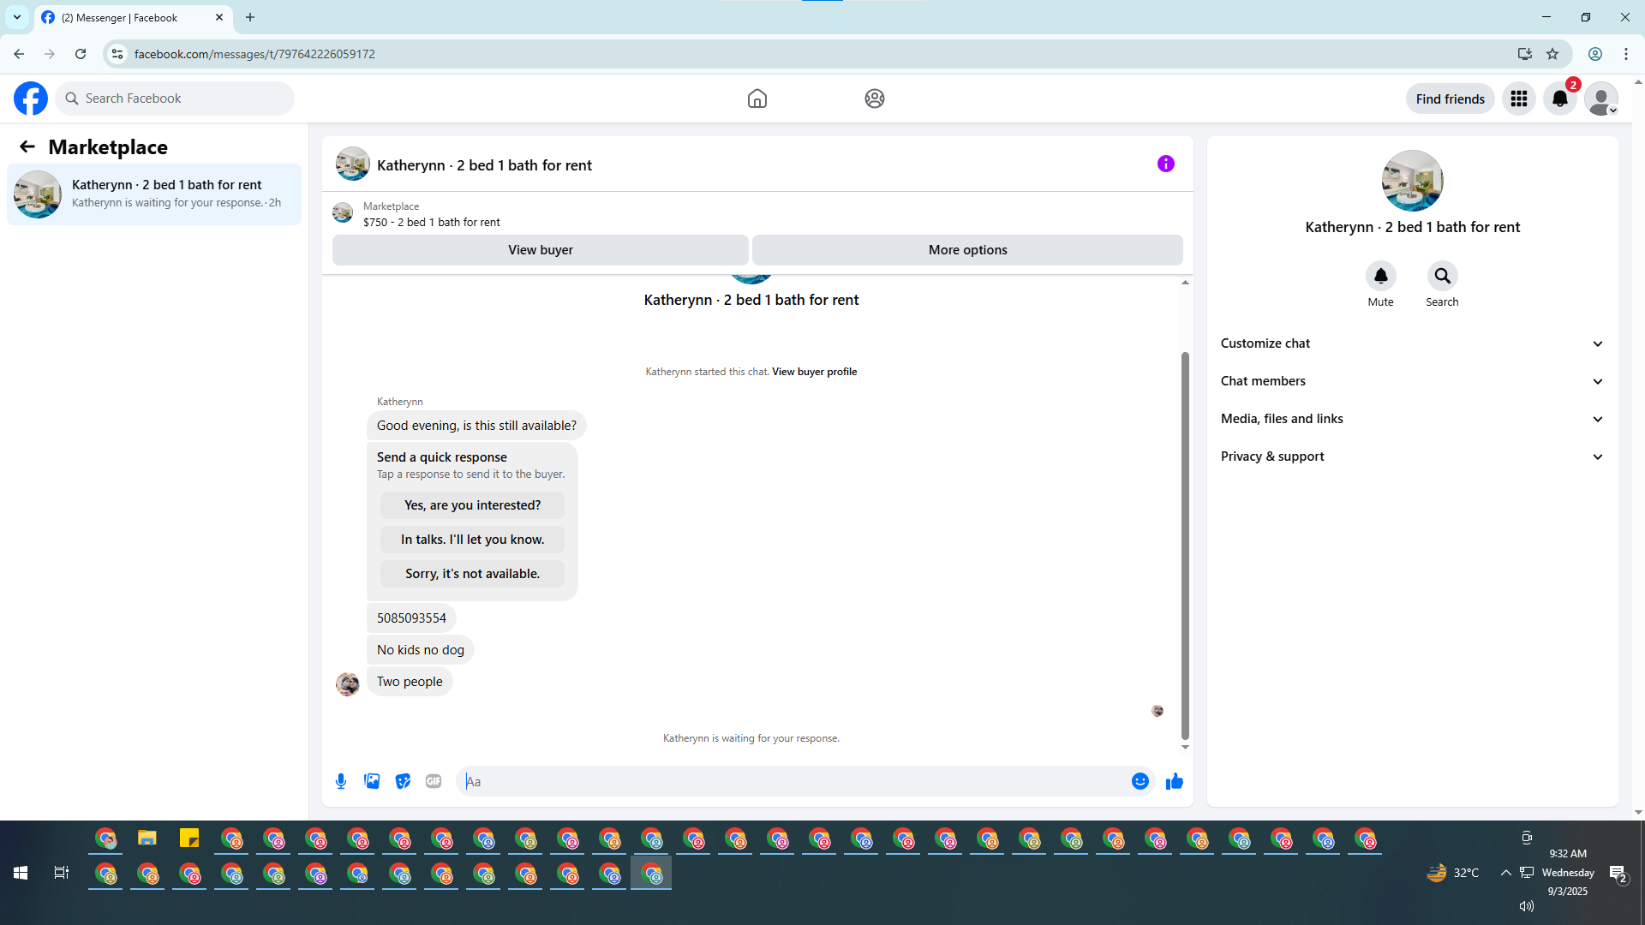Open the tab search dropdown arrow
The width and height of the screenshot is (1645, 925).
pos(17,17)
